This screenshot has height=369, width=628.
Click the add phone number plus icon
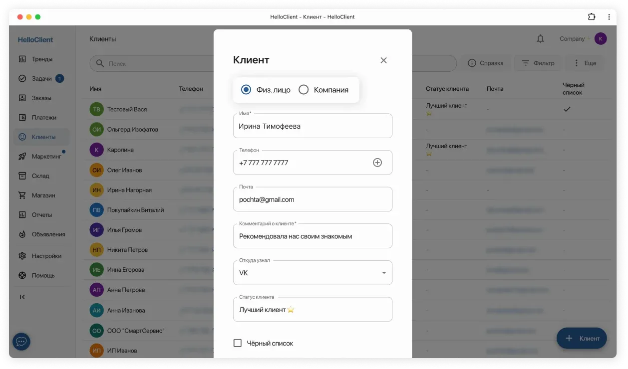point(377,163)
